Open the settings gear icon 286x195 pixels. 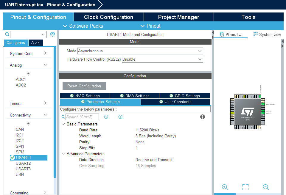point(52,34)
